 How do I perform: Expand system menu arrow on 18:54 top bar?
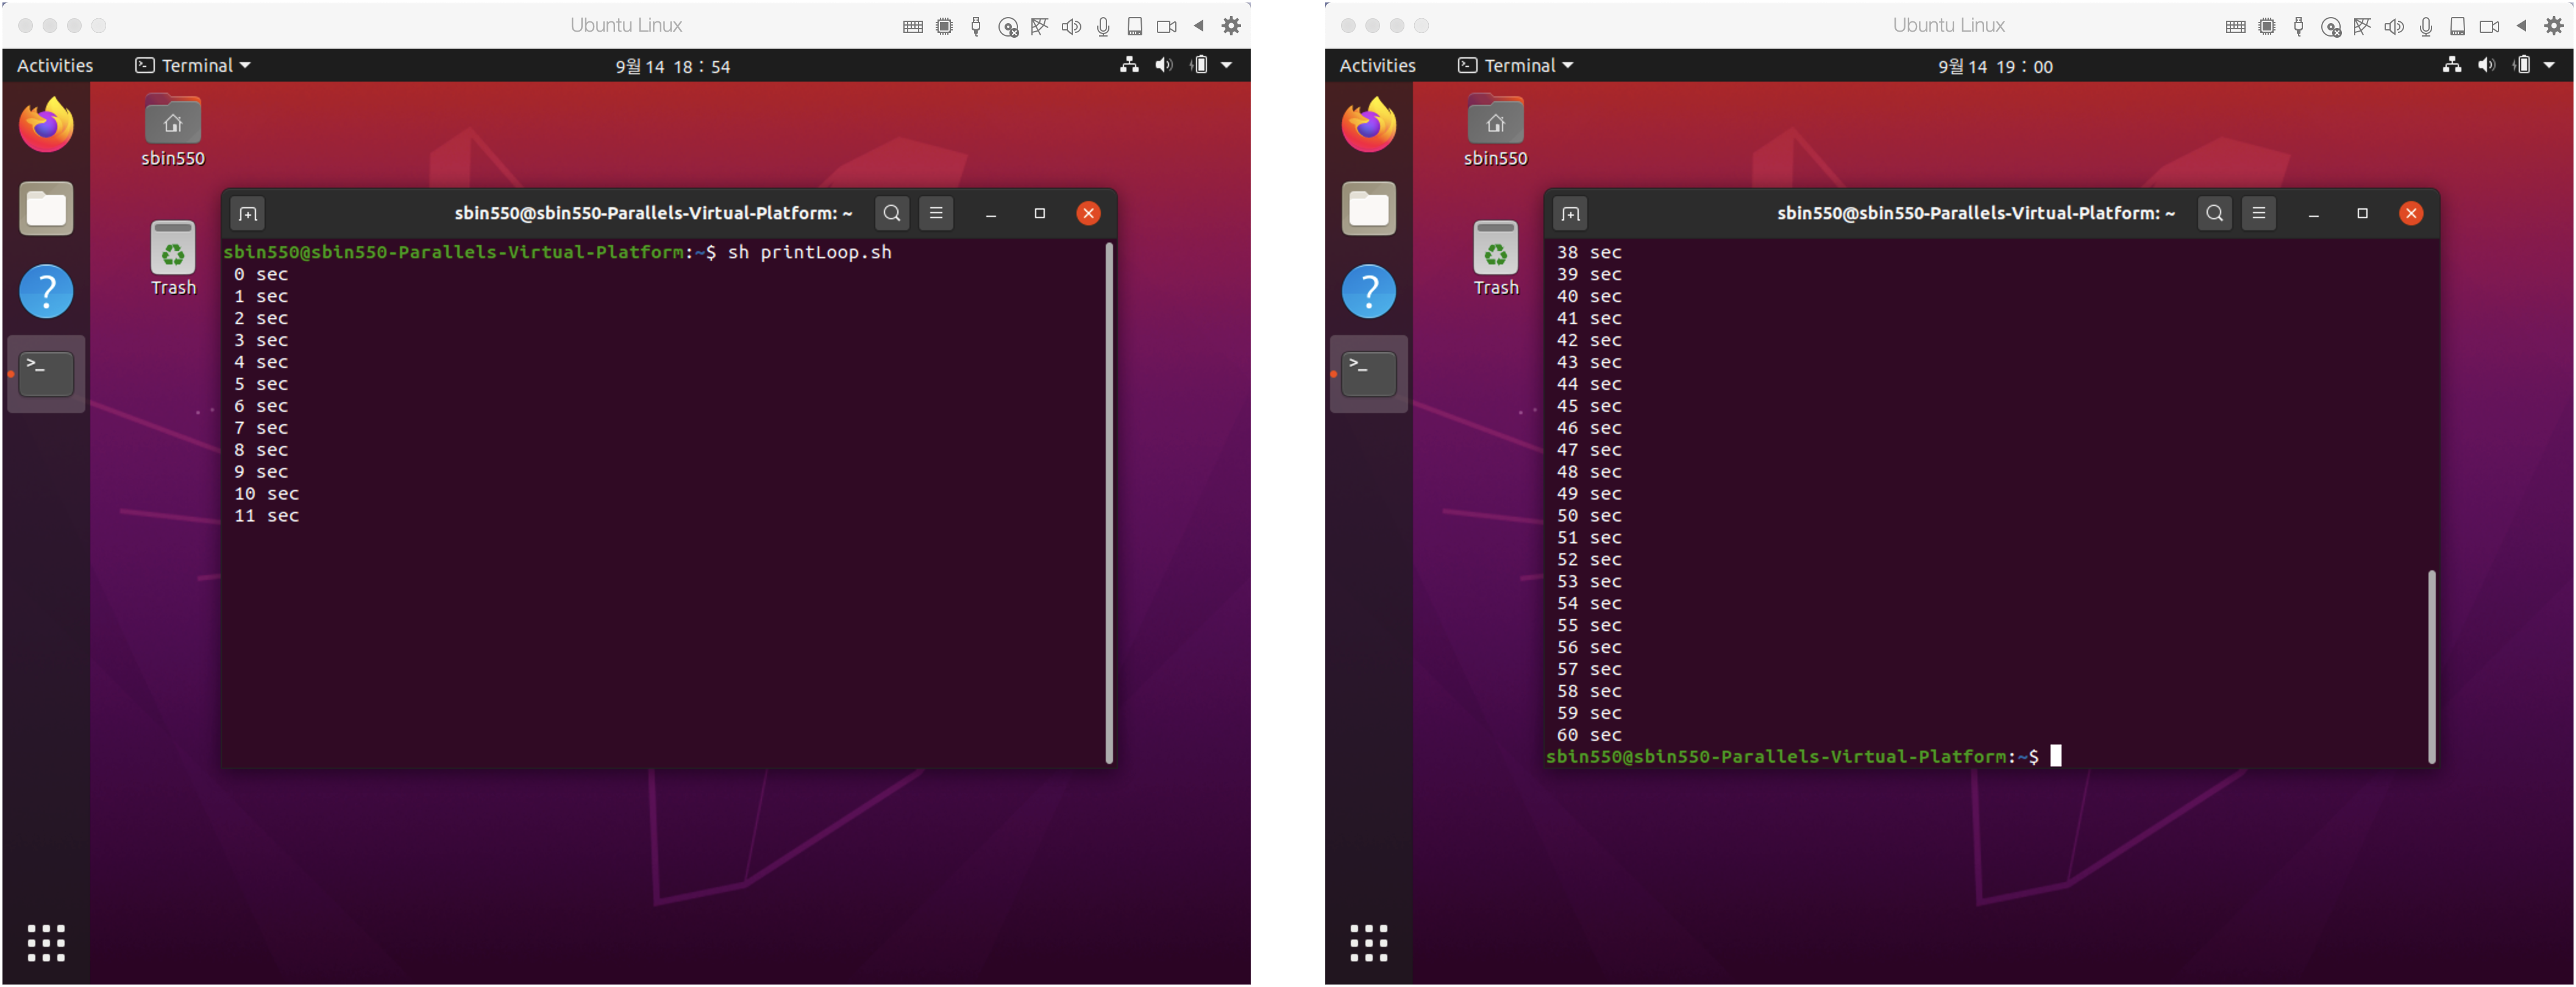[1226, 66]
